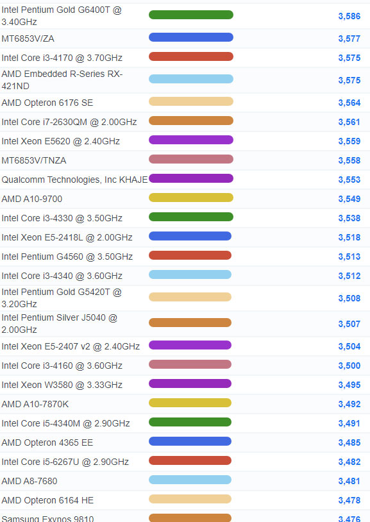Open Intel Core i3-4340 @ 3.60GHz link
The height and width of the screenshot is (522, 370).
click(62, 276)
